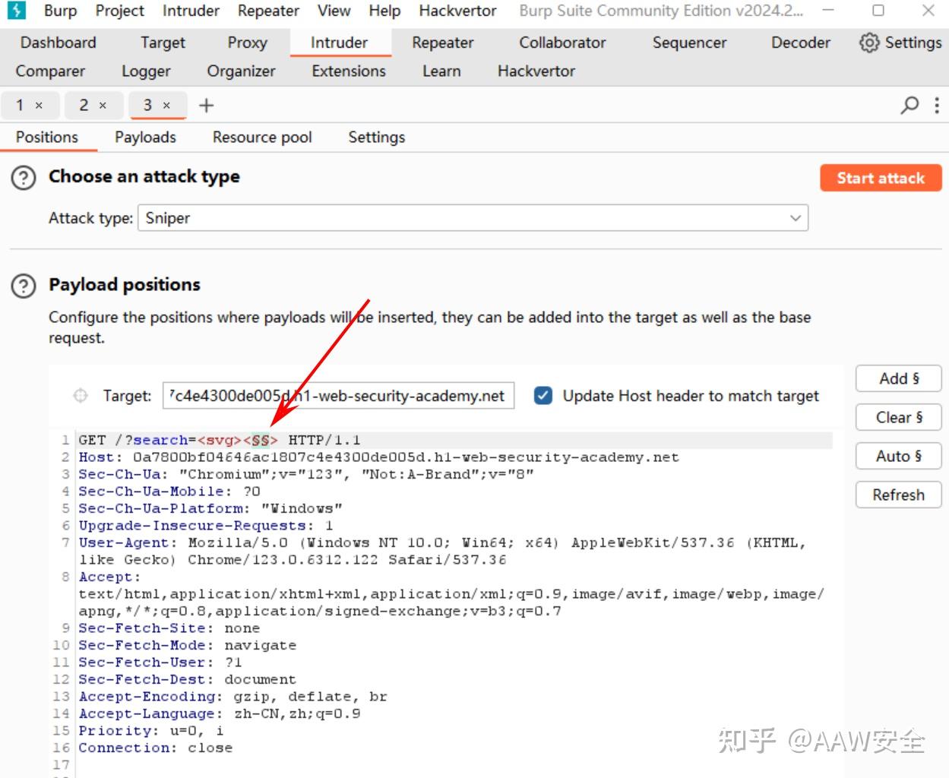Click the Refresh button
949x778 pixels.
point(899,495)
